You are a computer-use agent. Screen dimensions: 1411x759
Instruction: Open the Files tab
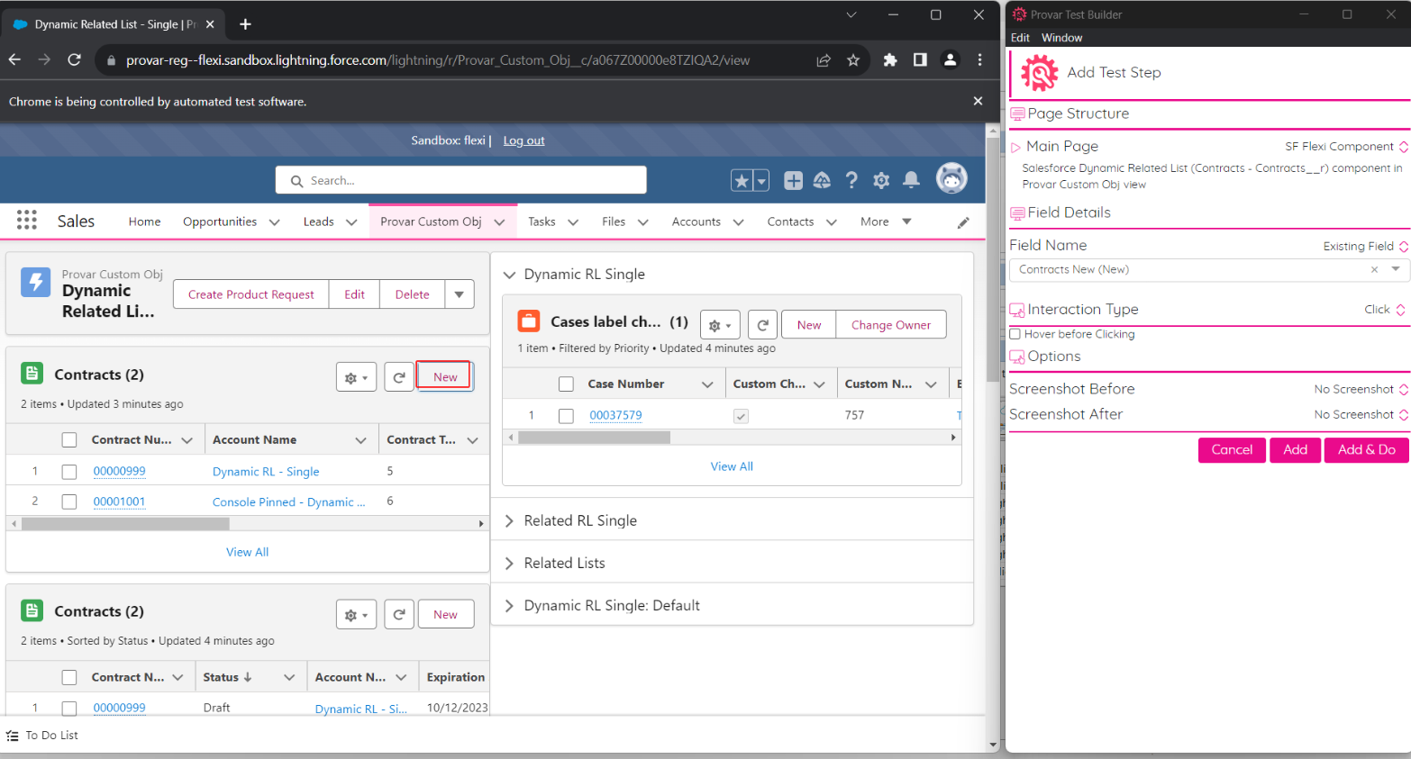coord(614,221)
